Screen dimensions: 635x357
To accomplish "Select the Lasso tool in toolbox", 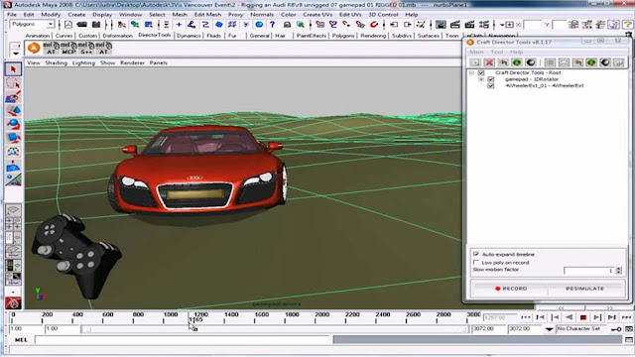I will (x=13, y=83).
